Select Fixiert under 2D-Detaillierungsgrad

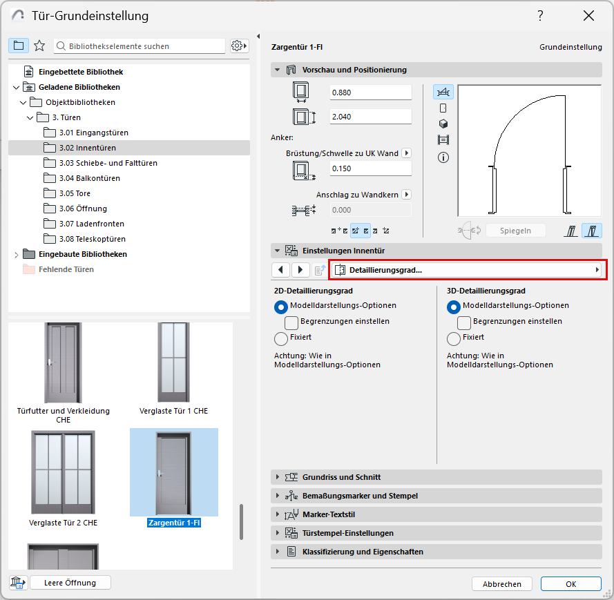click(281, 338)
